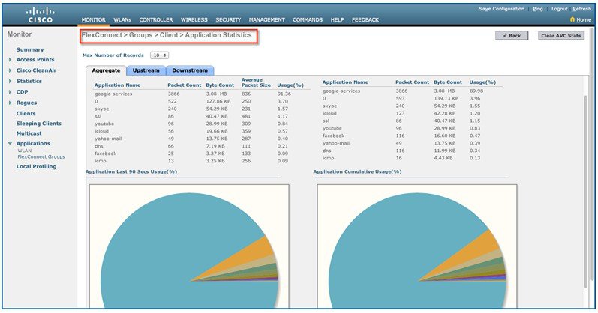This screenshot has width=598, height=313.
Task: Open the HELP menu
Action: coord(337,19)
